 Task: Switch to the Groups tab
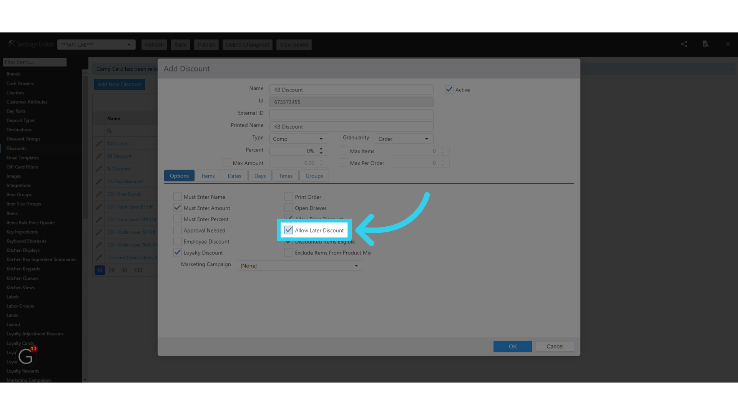point(314,176)
